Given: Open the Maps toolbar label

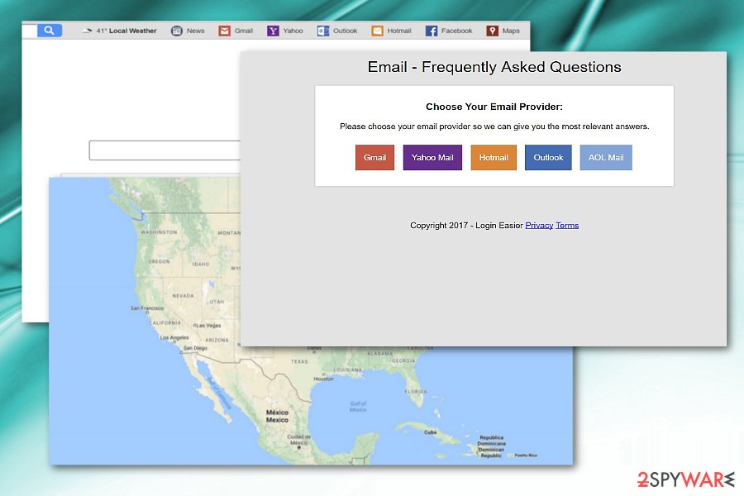Looking at the screenshot, I should (511, 31).
